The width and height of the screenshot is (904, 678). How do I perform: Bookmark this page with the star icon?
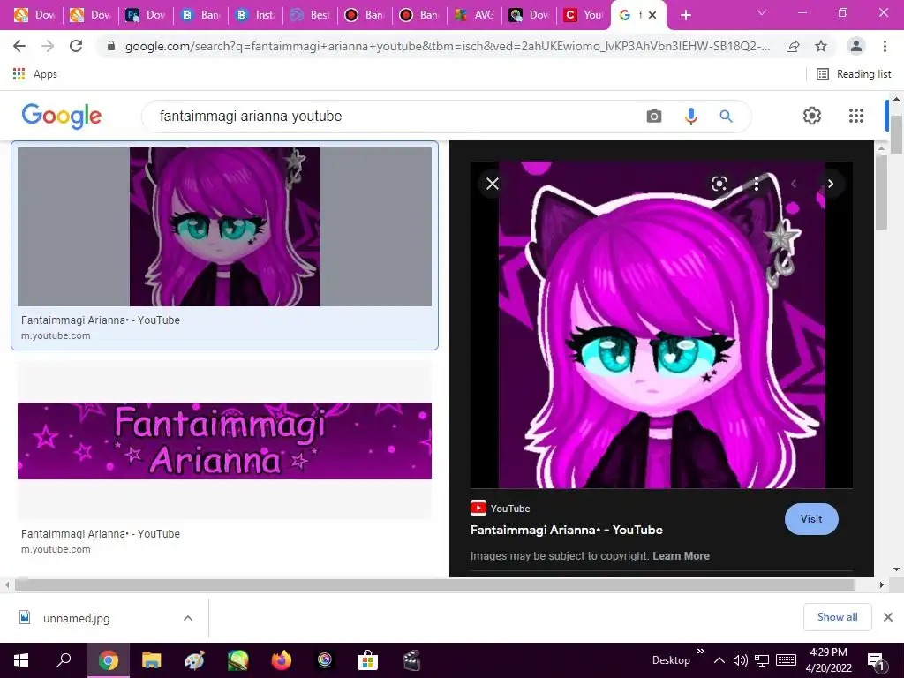pos(821,46)
